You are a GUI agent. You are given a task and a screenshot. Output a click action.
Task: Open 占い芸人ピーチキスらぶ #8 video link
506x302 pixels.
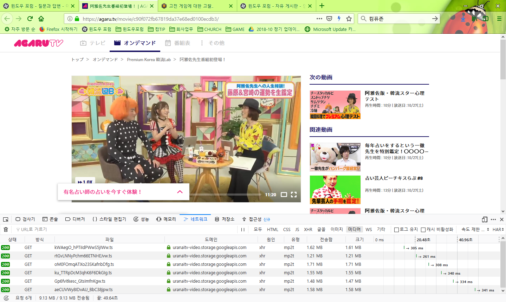pos(394,178)
